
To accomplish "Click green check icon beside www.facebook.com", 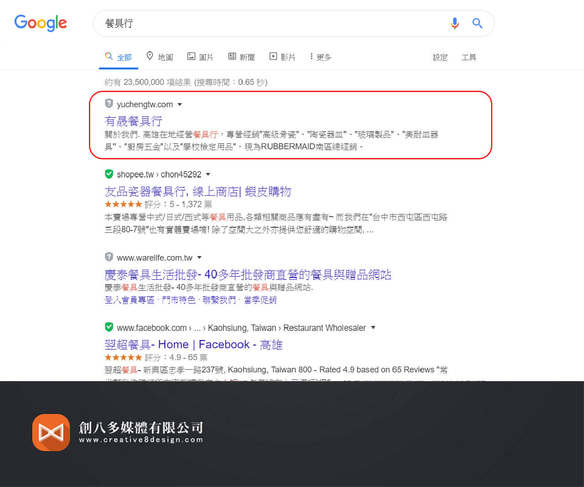I will pyautogui.click(x=109, y=327).
